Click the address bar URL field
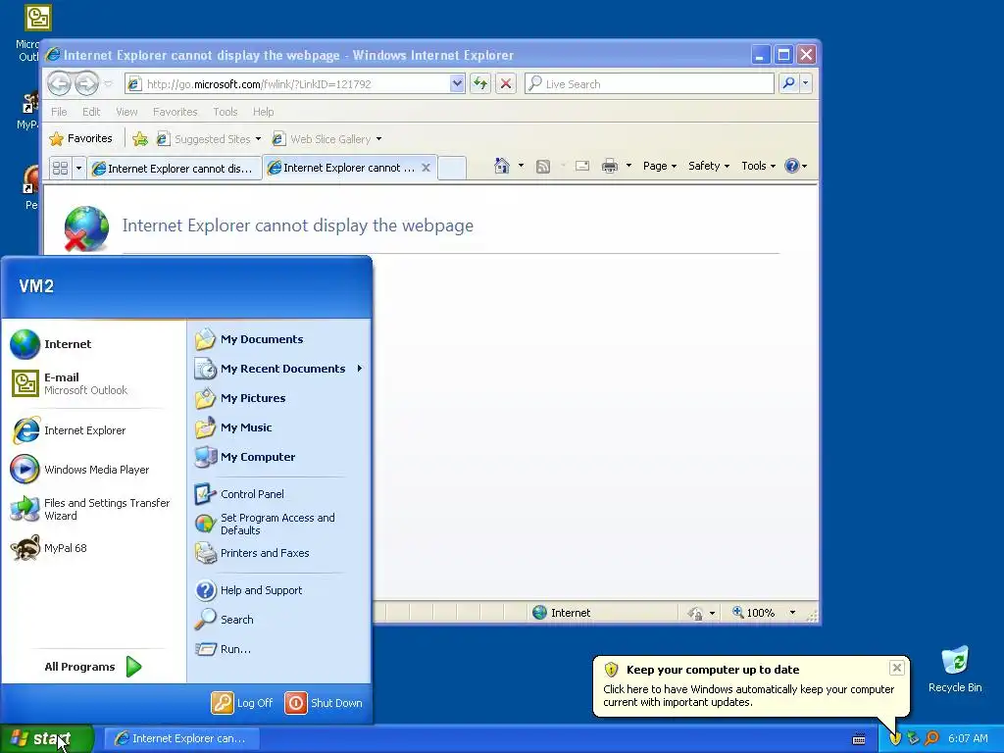Viewport: 1004px width, 753px height. (x=294, y=84)
